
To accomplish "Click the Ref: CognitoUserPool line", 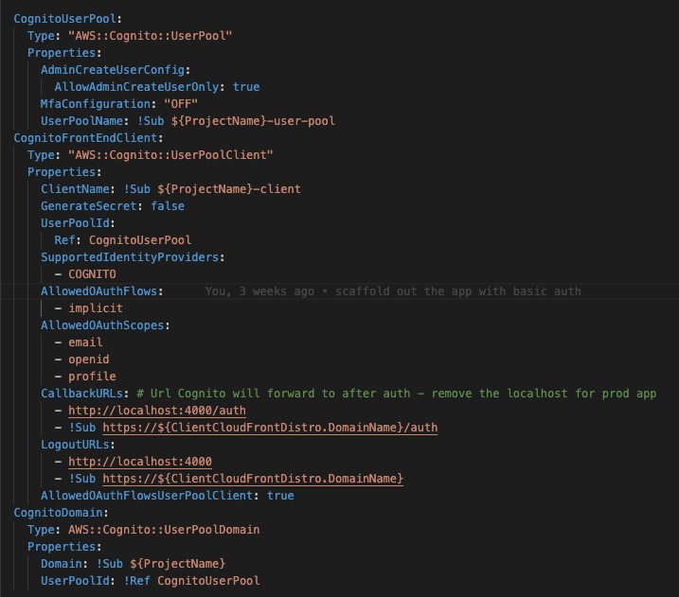I will coord(123,240).
